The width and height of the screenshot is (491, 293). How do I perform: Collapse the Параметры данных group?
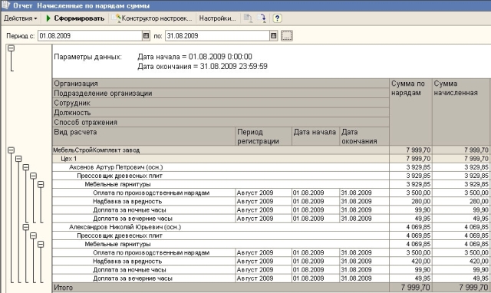coord(12,48)
